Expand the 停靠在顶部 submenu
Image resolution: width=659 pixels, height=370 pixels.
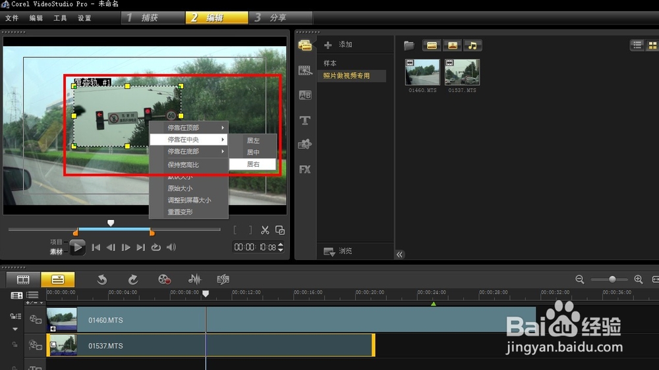coord(189,127)
